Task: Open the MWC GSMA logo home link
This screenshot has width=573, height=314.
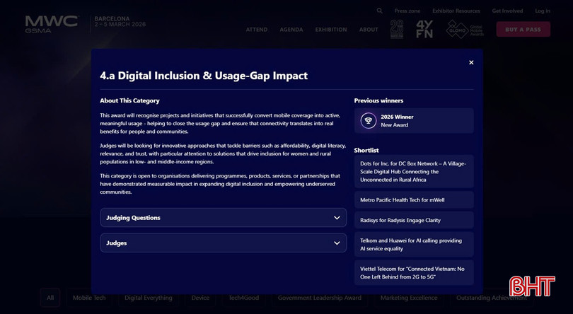Action: pos(52,23)
